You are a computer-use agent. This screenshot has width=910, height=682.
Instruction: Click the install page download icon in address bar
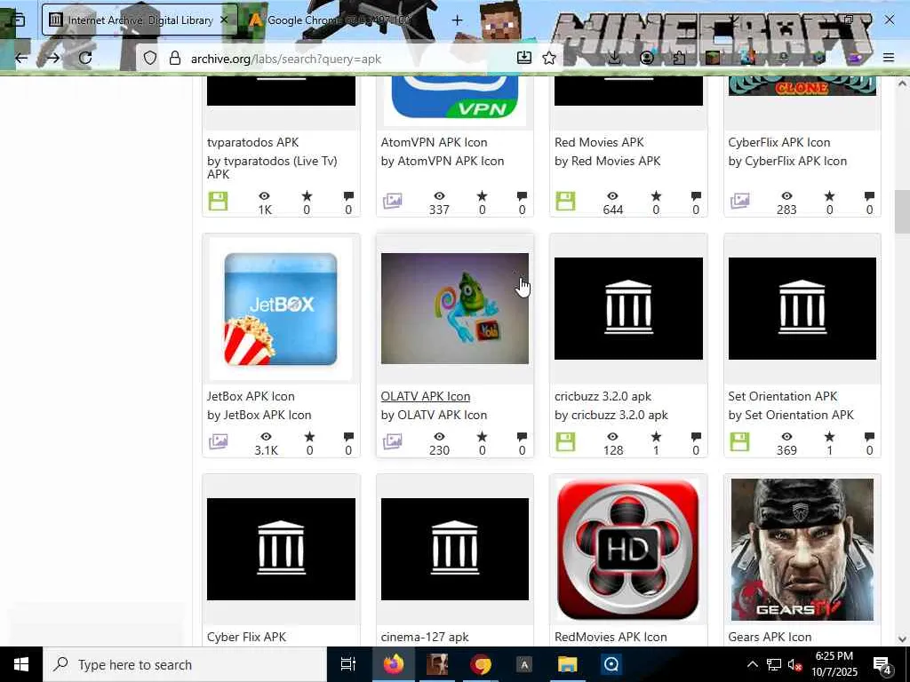point(524,58)
